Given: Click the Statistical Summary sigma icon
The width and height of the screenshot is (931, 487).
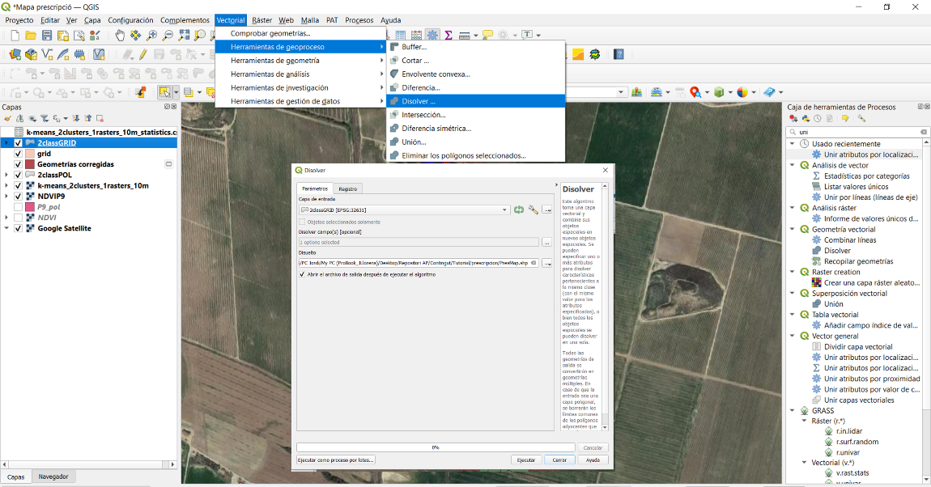Looking at the screenshot, I should [x=448, y=36].
